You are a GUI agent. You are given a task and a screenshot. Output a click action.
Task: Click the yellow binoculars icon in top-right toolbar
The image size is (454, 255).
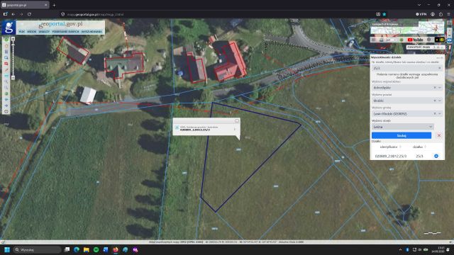click(442, 40)
